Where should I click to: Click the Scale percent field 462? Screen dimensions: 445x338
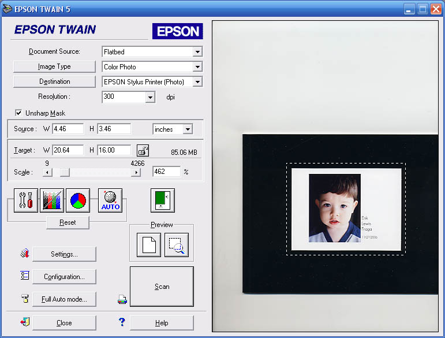click(x=167, y=171)
